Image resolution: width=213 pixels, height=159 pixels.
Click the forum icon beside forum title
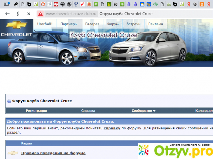[x=9, y=101]
